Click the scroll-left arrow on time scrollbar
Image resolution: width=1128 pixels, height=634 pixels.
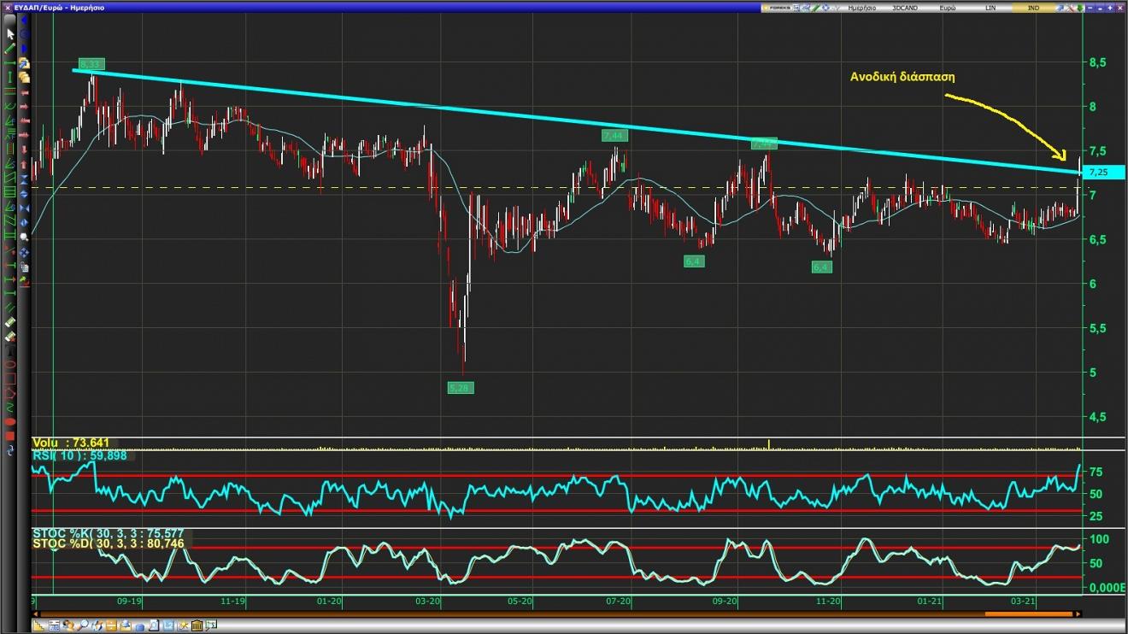tap(34, 614)
